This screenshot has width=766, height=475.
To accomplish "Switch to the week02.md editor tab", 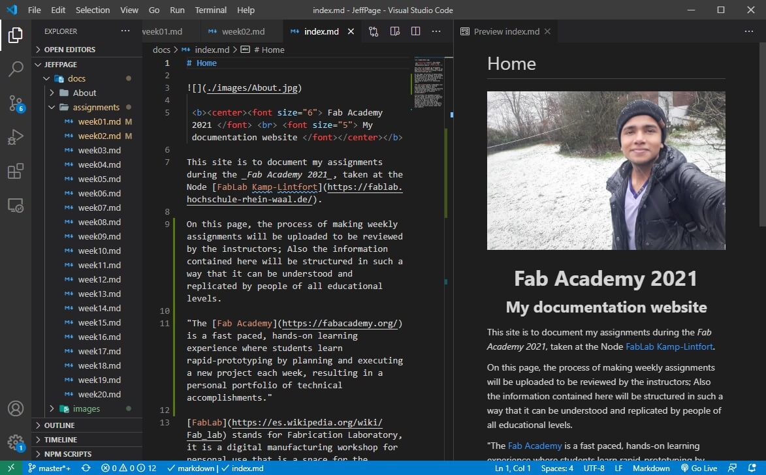I will [242, 32].
